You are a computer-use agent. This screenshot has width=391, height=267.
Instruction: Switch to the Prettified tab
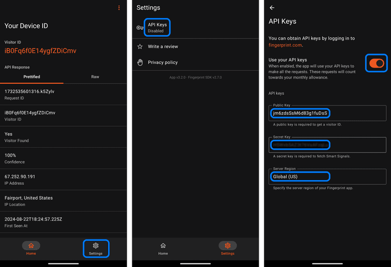pyautogui.click(x=32, y=77)
